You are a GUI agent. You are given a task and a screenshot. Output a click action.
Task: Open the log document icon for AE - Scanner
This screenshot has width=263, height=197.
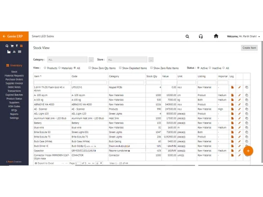point(232,109)
